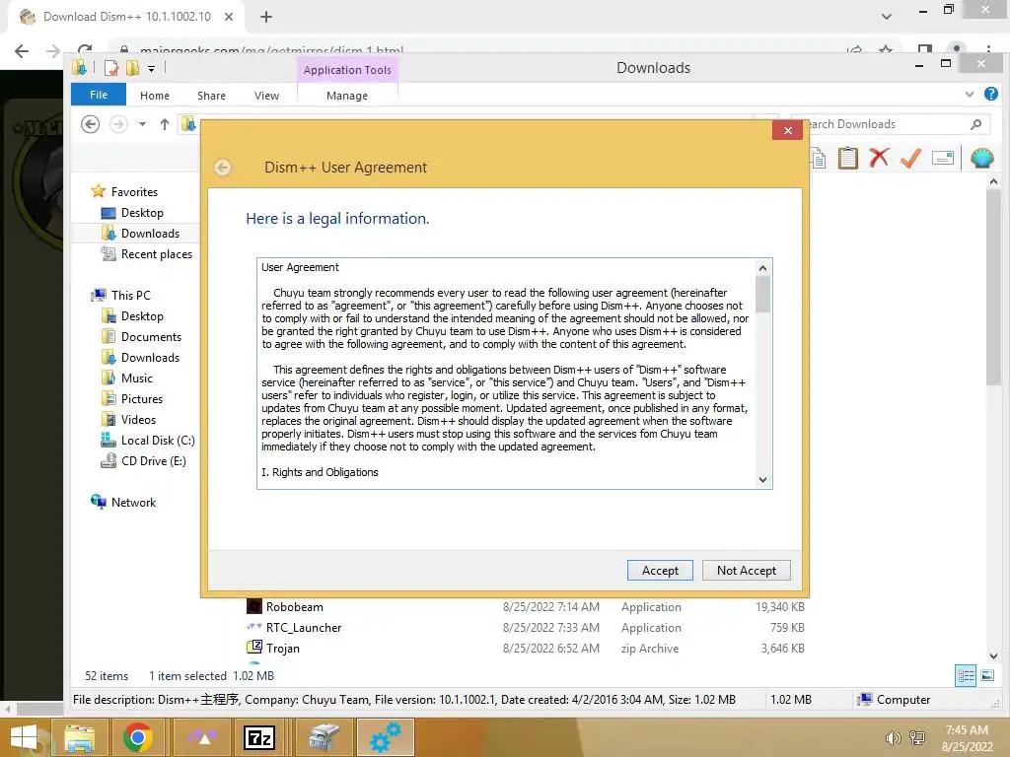Click the back arrow in the Dism++ dialog header
The height and width of the screenshot is (757, 1010).
(222, 168)
